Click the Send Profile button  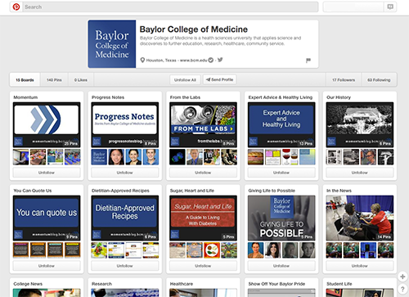(x=219, y=79)
